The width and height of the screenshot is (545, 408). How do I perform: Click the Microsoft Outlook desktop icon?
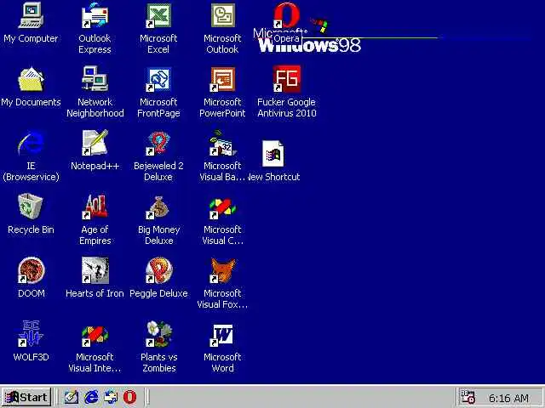pyautogui.click(x=223, y=15)
